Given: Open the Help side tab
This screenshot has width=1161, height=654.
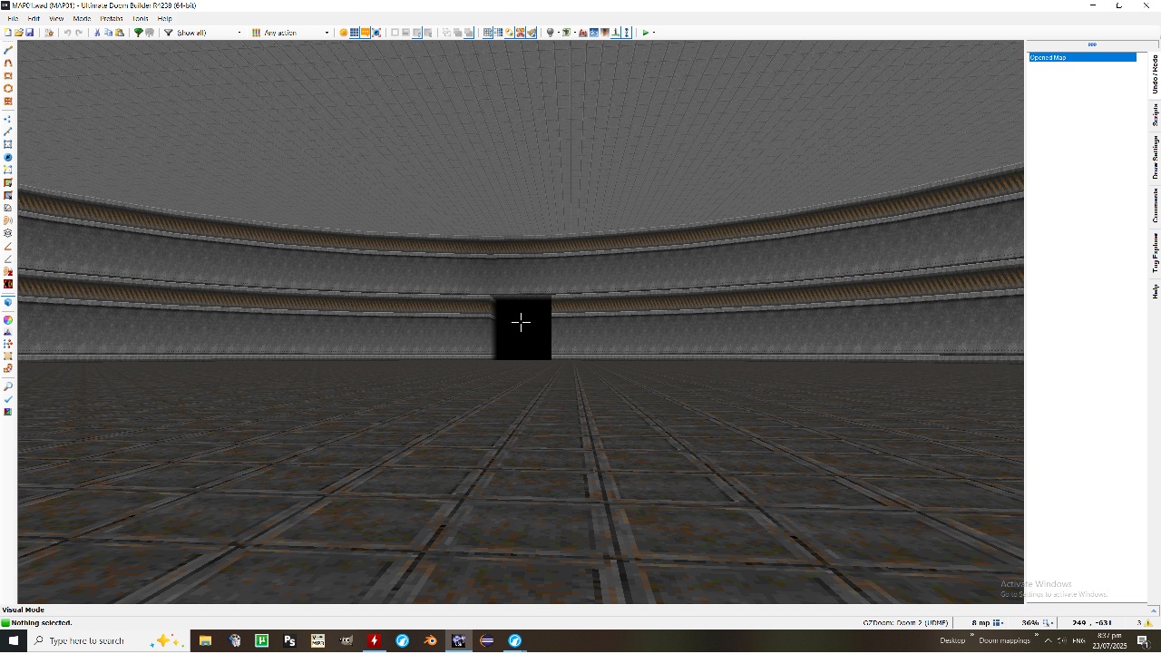Looking at the screenshot, I should point(1155,291).
